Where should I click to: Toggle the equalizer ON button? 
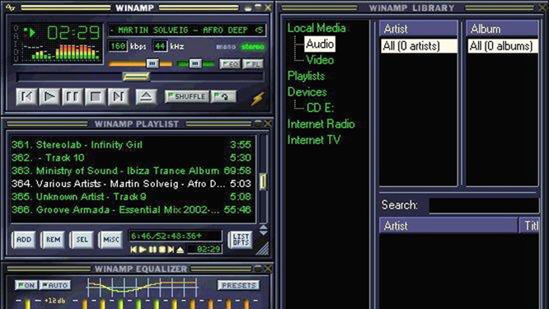pos(26,285)
